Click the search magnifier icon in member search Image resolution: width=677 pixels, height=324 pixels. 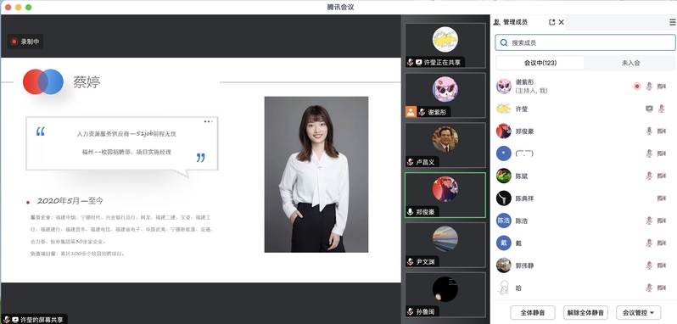(x=503, y=42)
